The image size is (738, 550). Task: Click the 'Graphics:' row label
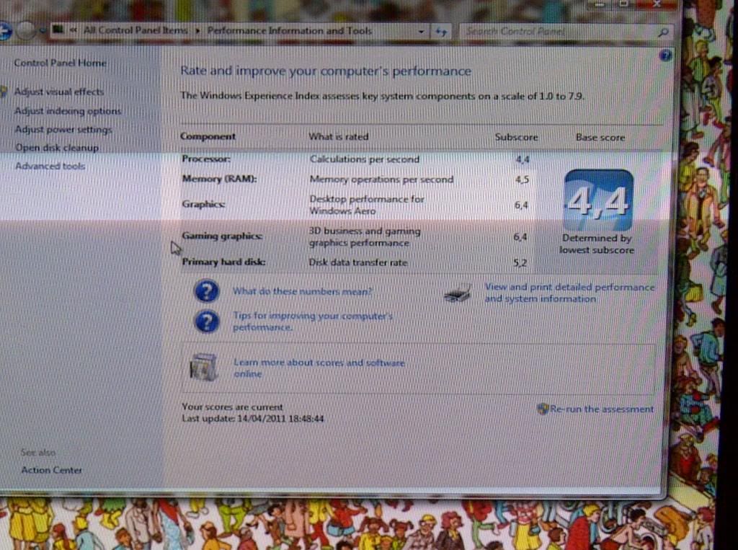[203, 204]
